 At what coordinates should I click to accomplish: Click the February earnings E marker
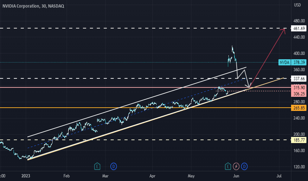pyautogui.click(x=97, y=166)
